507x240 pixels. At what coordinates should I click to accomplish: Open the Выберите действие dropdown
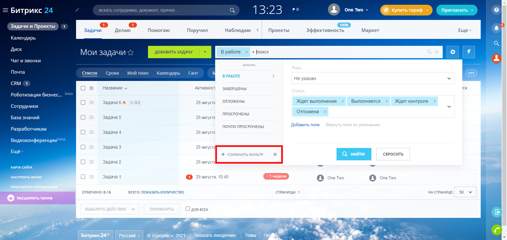(110, 209)
